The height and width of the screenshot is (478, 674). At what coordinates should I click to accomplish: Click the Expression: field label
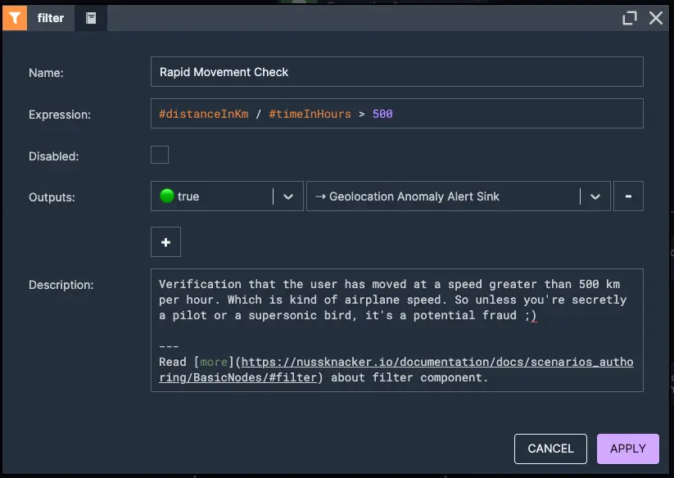pos(60,115)
